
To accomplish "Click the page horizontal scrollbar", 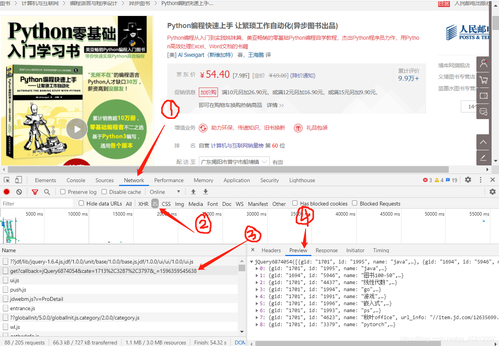I will coord(228,170).
